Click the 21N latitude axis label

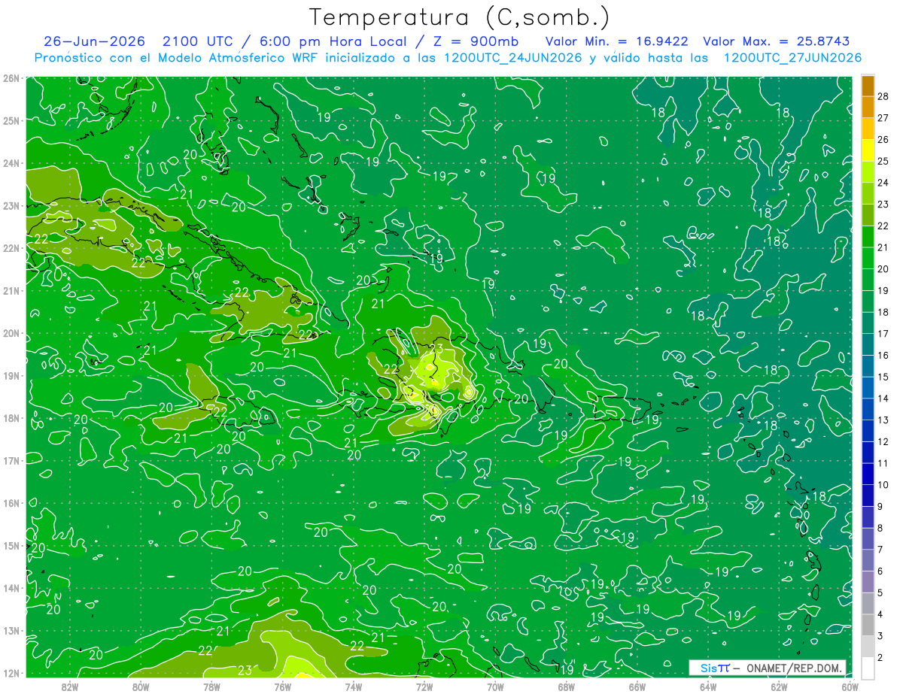pyautogui.click(x=11, y=290)
